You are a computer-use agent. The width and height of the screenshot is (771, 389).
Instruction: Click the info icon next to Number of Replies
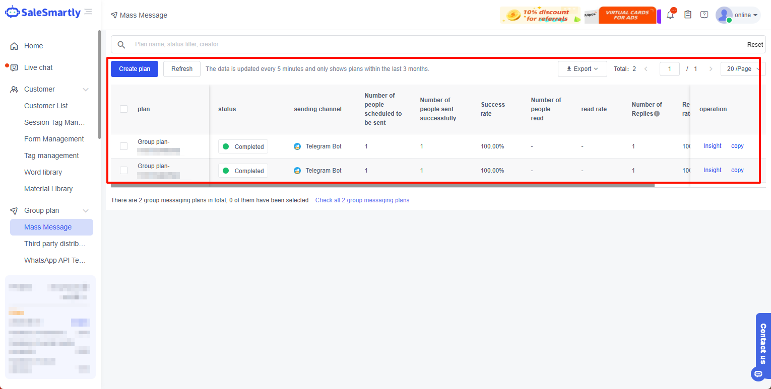tap(657, 114)
